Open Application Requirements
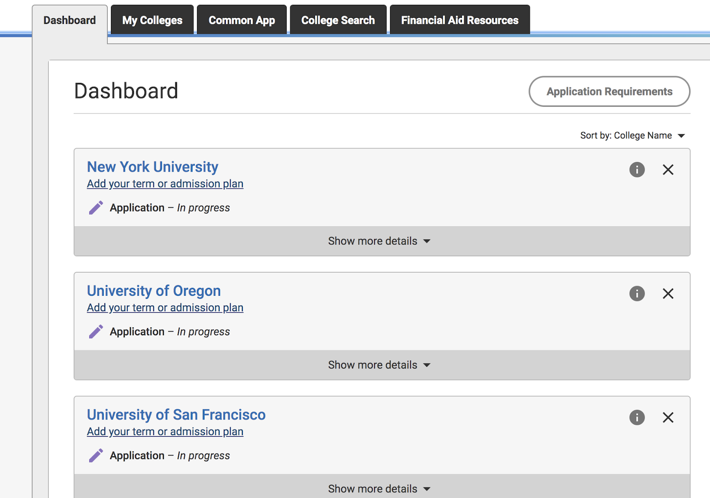Image resolution: width=710 pixels, height=498 pixels. pyautogui.click(x=609, y=91)
